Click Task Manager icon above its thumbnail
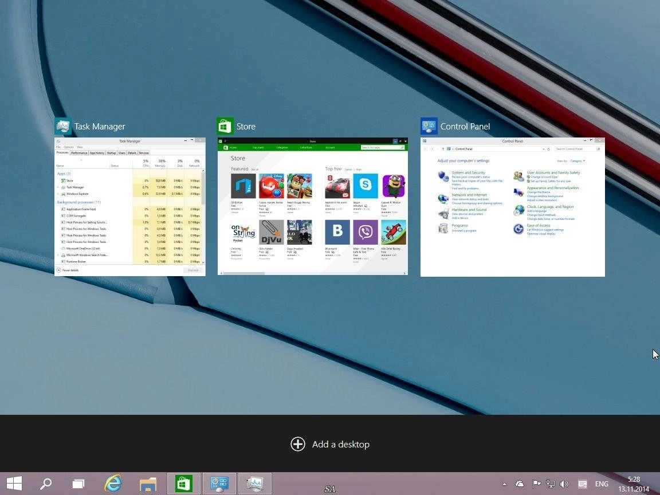660x495 pixels. coord(62,126)
